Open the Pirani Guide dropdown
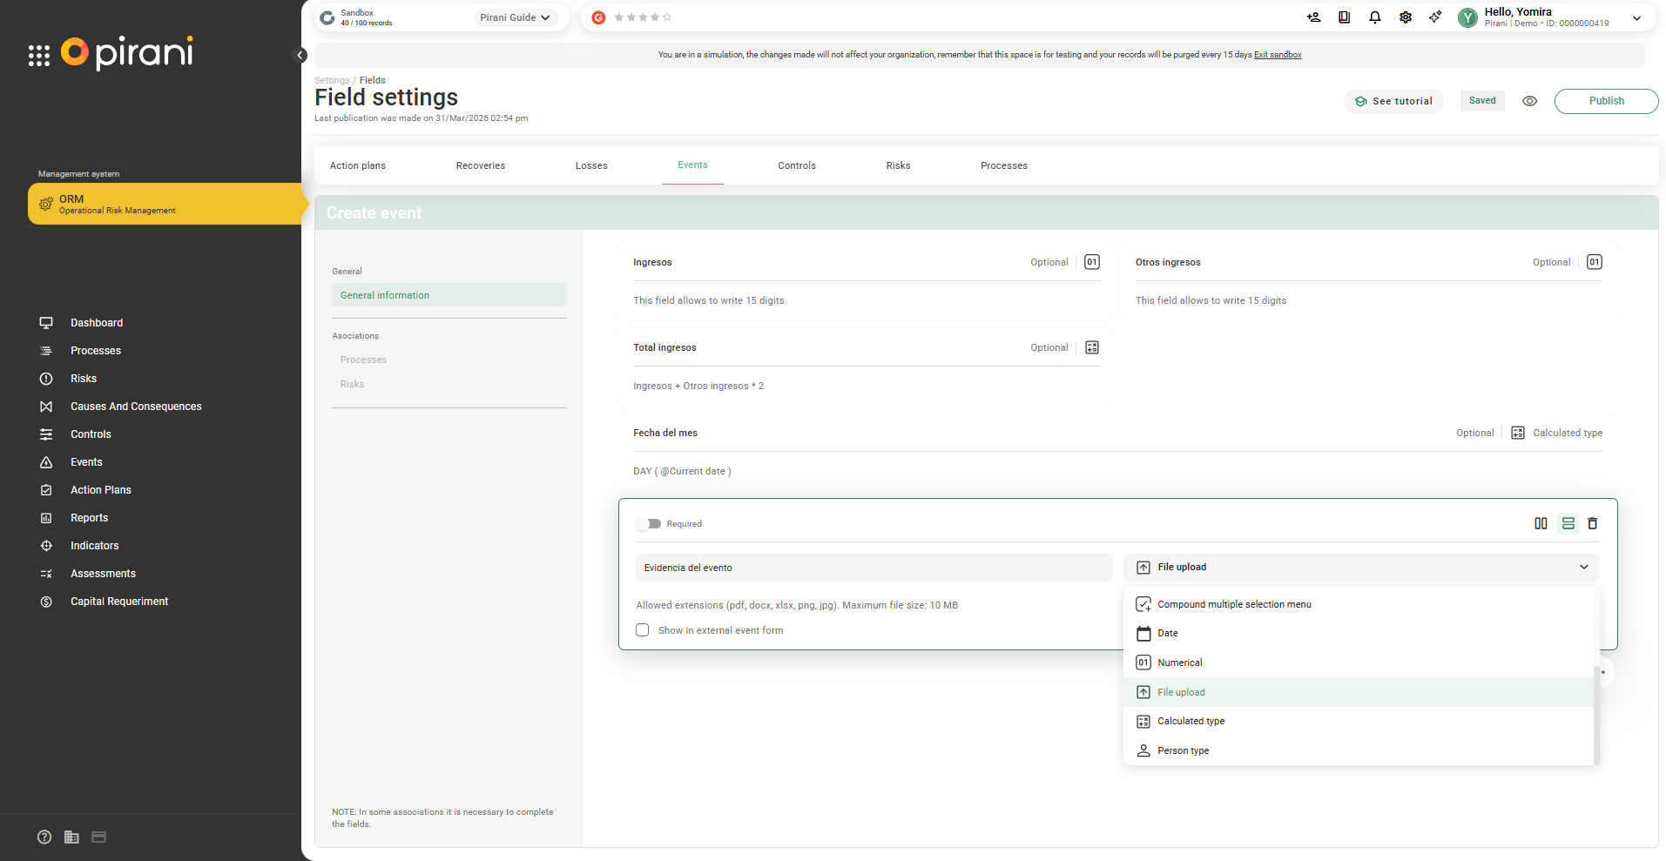The height and width of the screenshot is (861, 1666). 515,17
